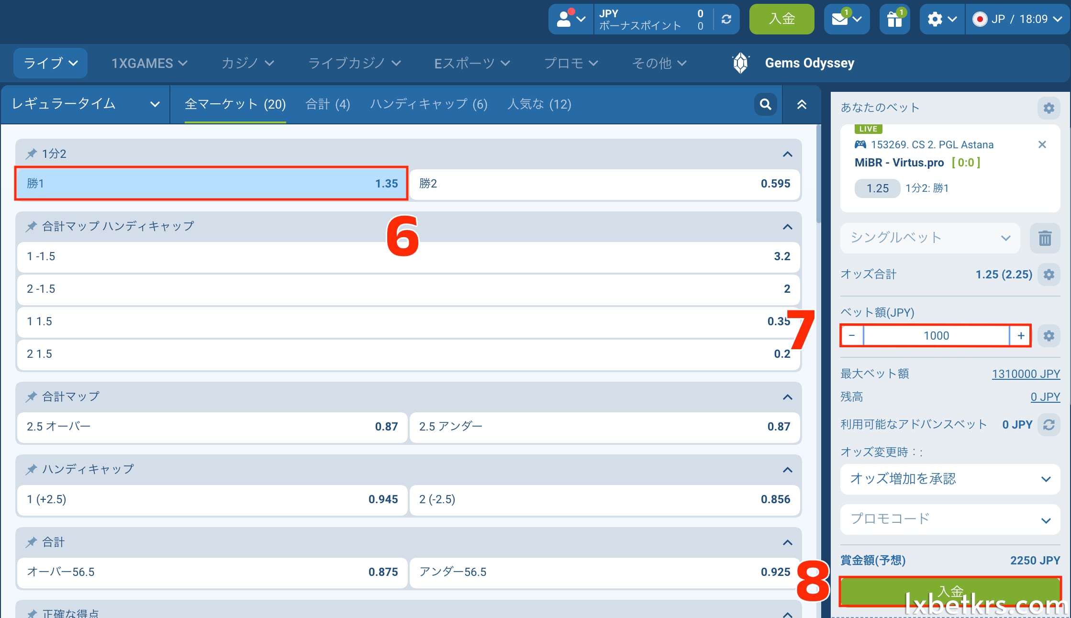Click the green 入金 button in bet slip

click(950, 592)
